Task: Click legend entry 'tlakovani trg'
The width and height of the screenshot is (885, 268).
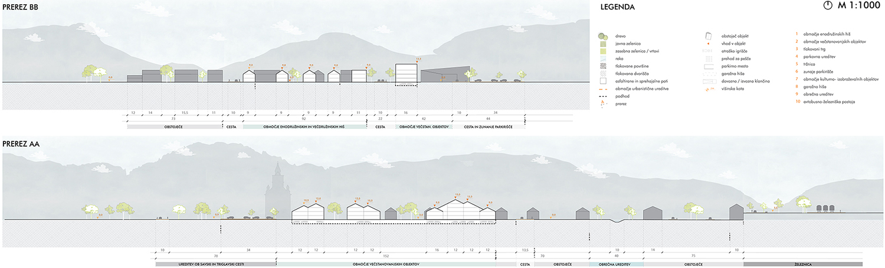Action: (815, 49)
